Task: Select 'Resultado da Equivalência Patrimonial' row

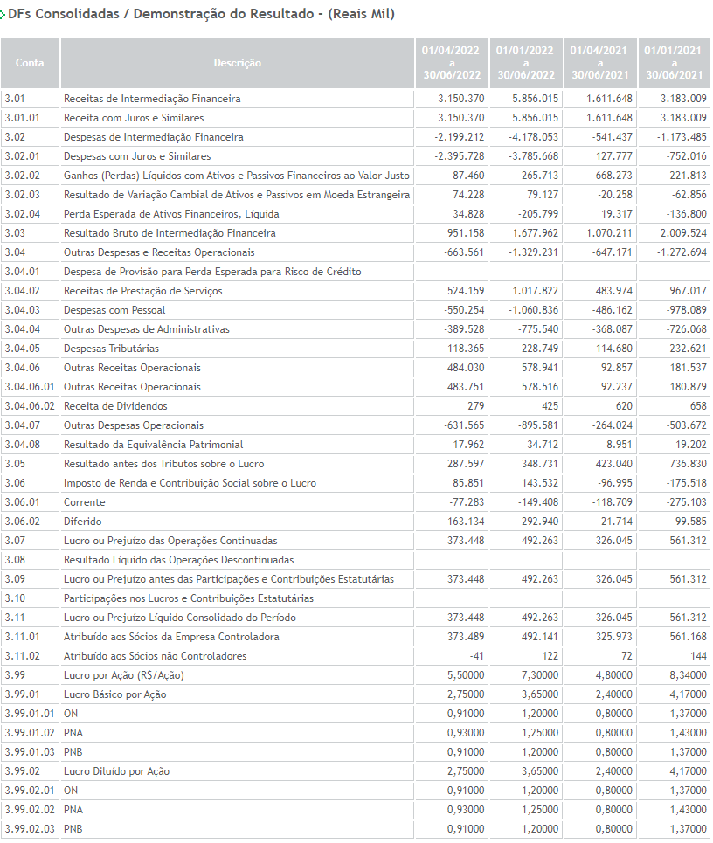Action: click(356, 445)
